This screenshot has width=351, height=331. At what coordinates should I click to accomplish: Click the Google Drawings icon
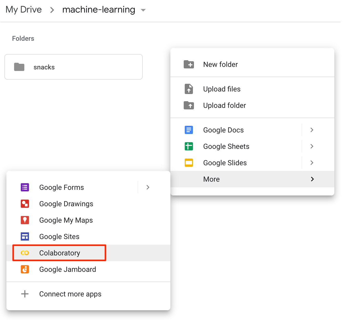coord(25,204)
